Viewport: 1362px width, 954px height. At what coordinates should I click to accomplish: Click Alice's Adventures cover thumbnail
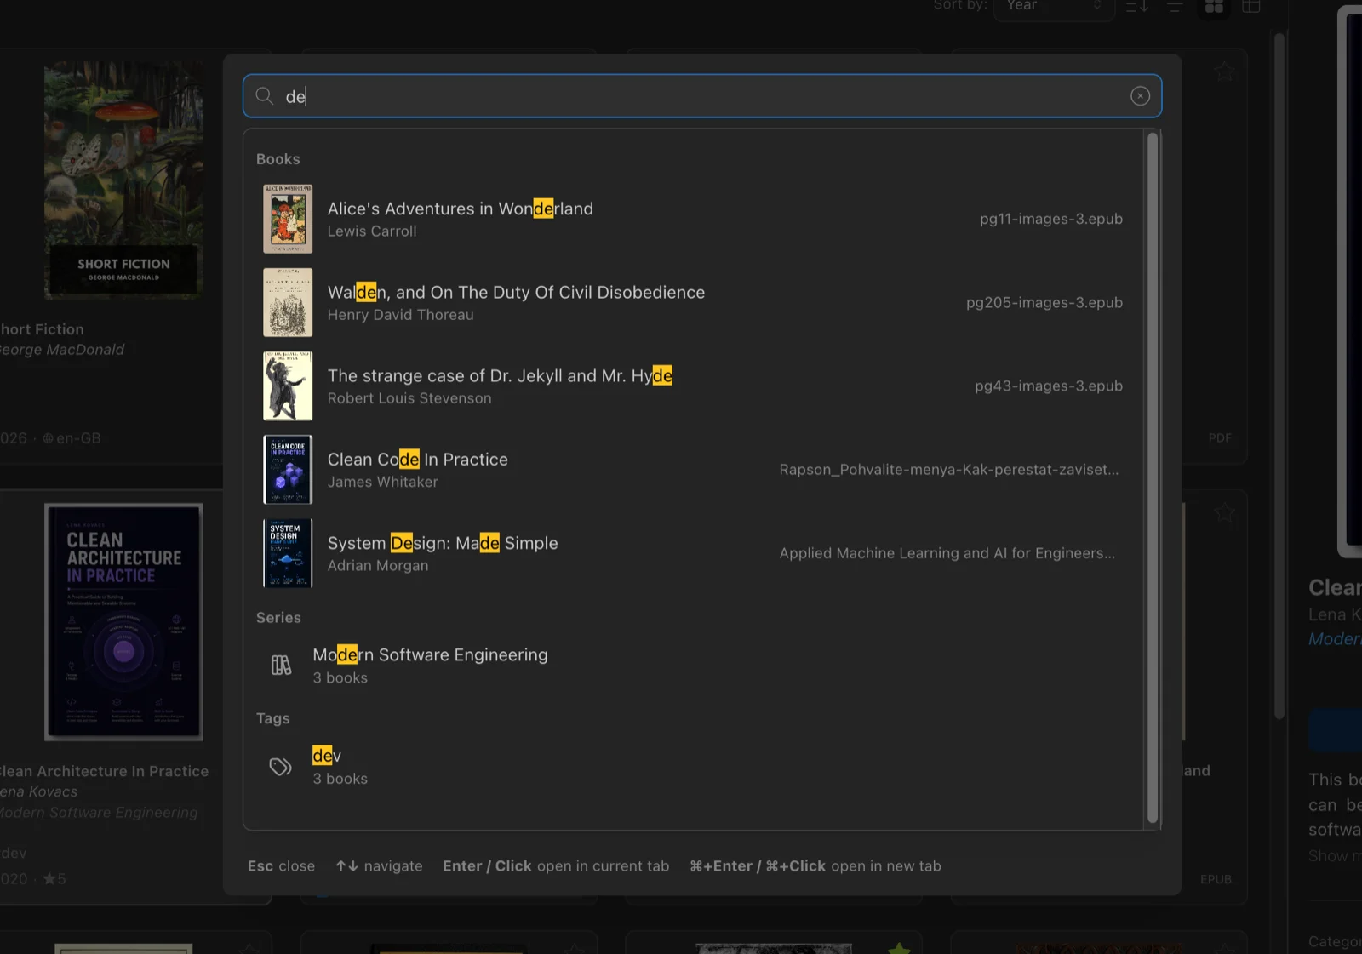pos(288,219)
